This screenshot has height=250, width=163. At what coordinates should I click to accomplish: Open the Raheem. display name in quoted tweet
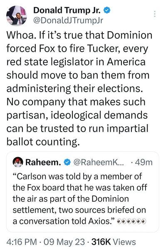(x=43, y=162)
